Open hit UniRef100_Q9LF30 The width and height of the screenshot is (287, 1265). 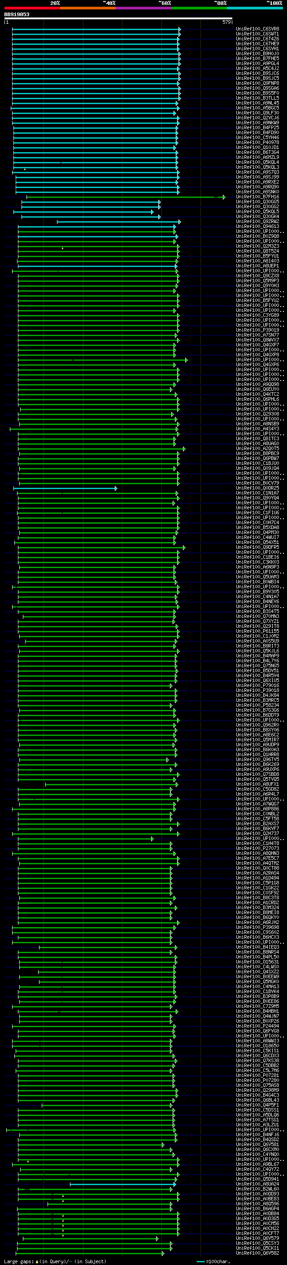click(257, 113)
